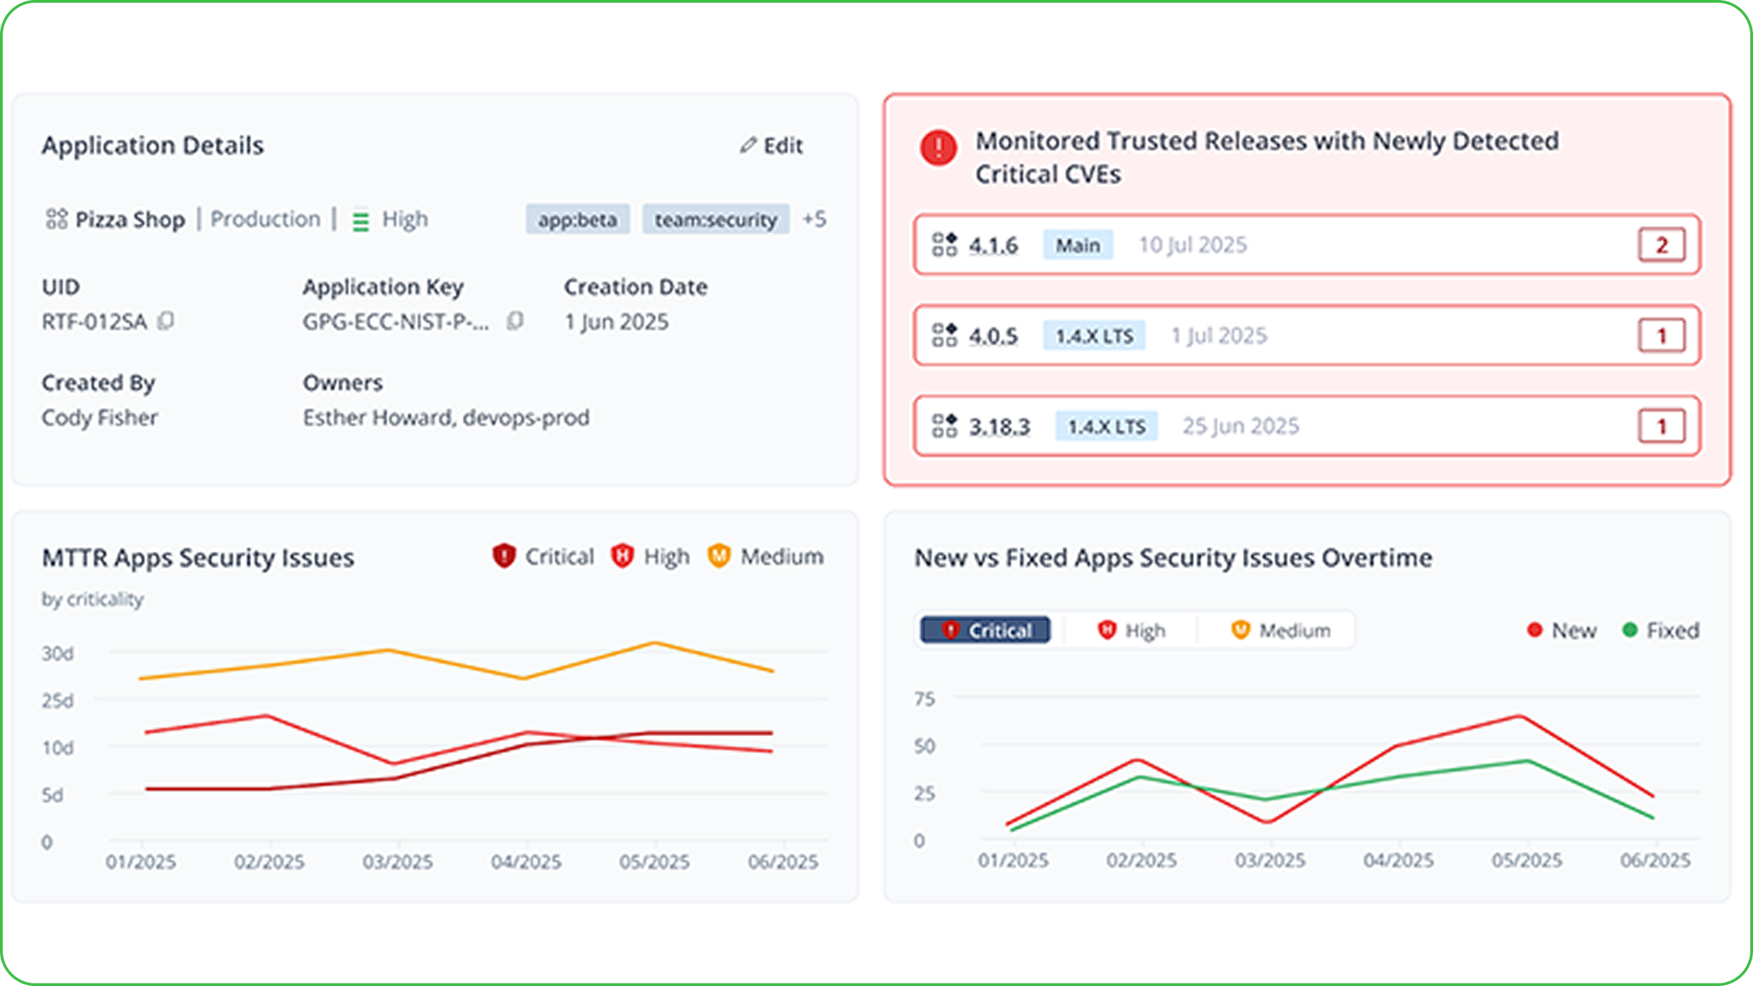Open release 4.1.6 row
Viewport: 1753px width, 986px height.
(x=1307, y=245)
